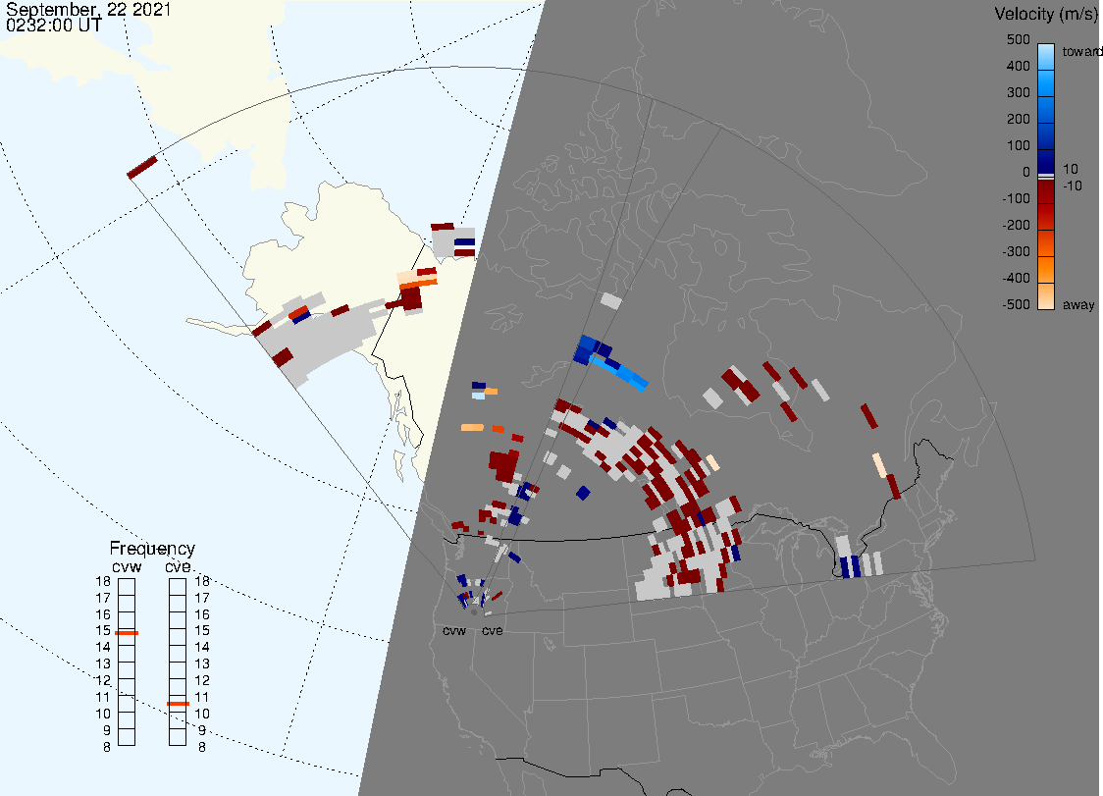Select "18" on the cvw frequency scale

tap(103, 581)
